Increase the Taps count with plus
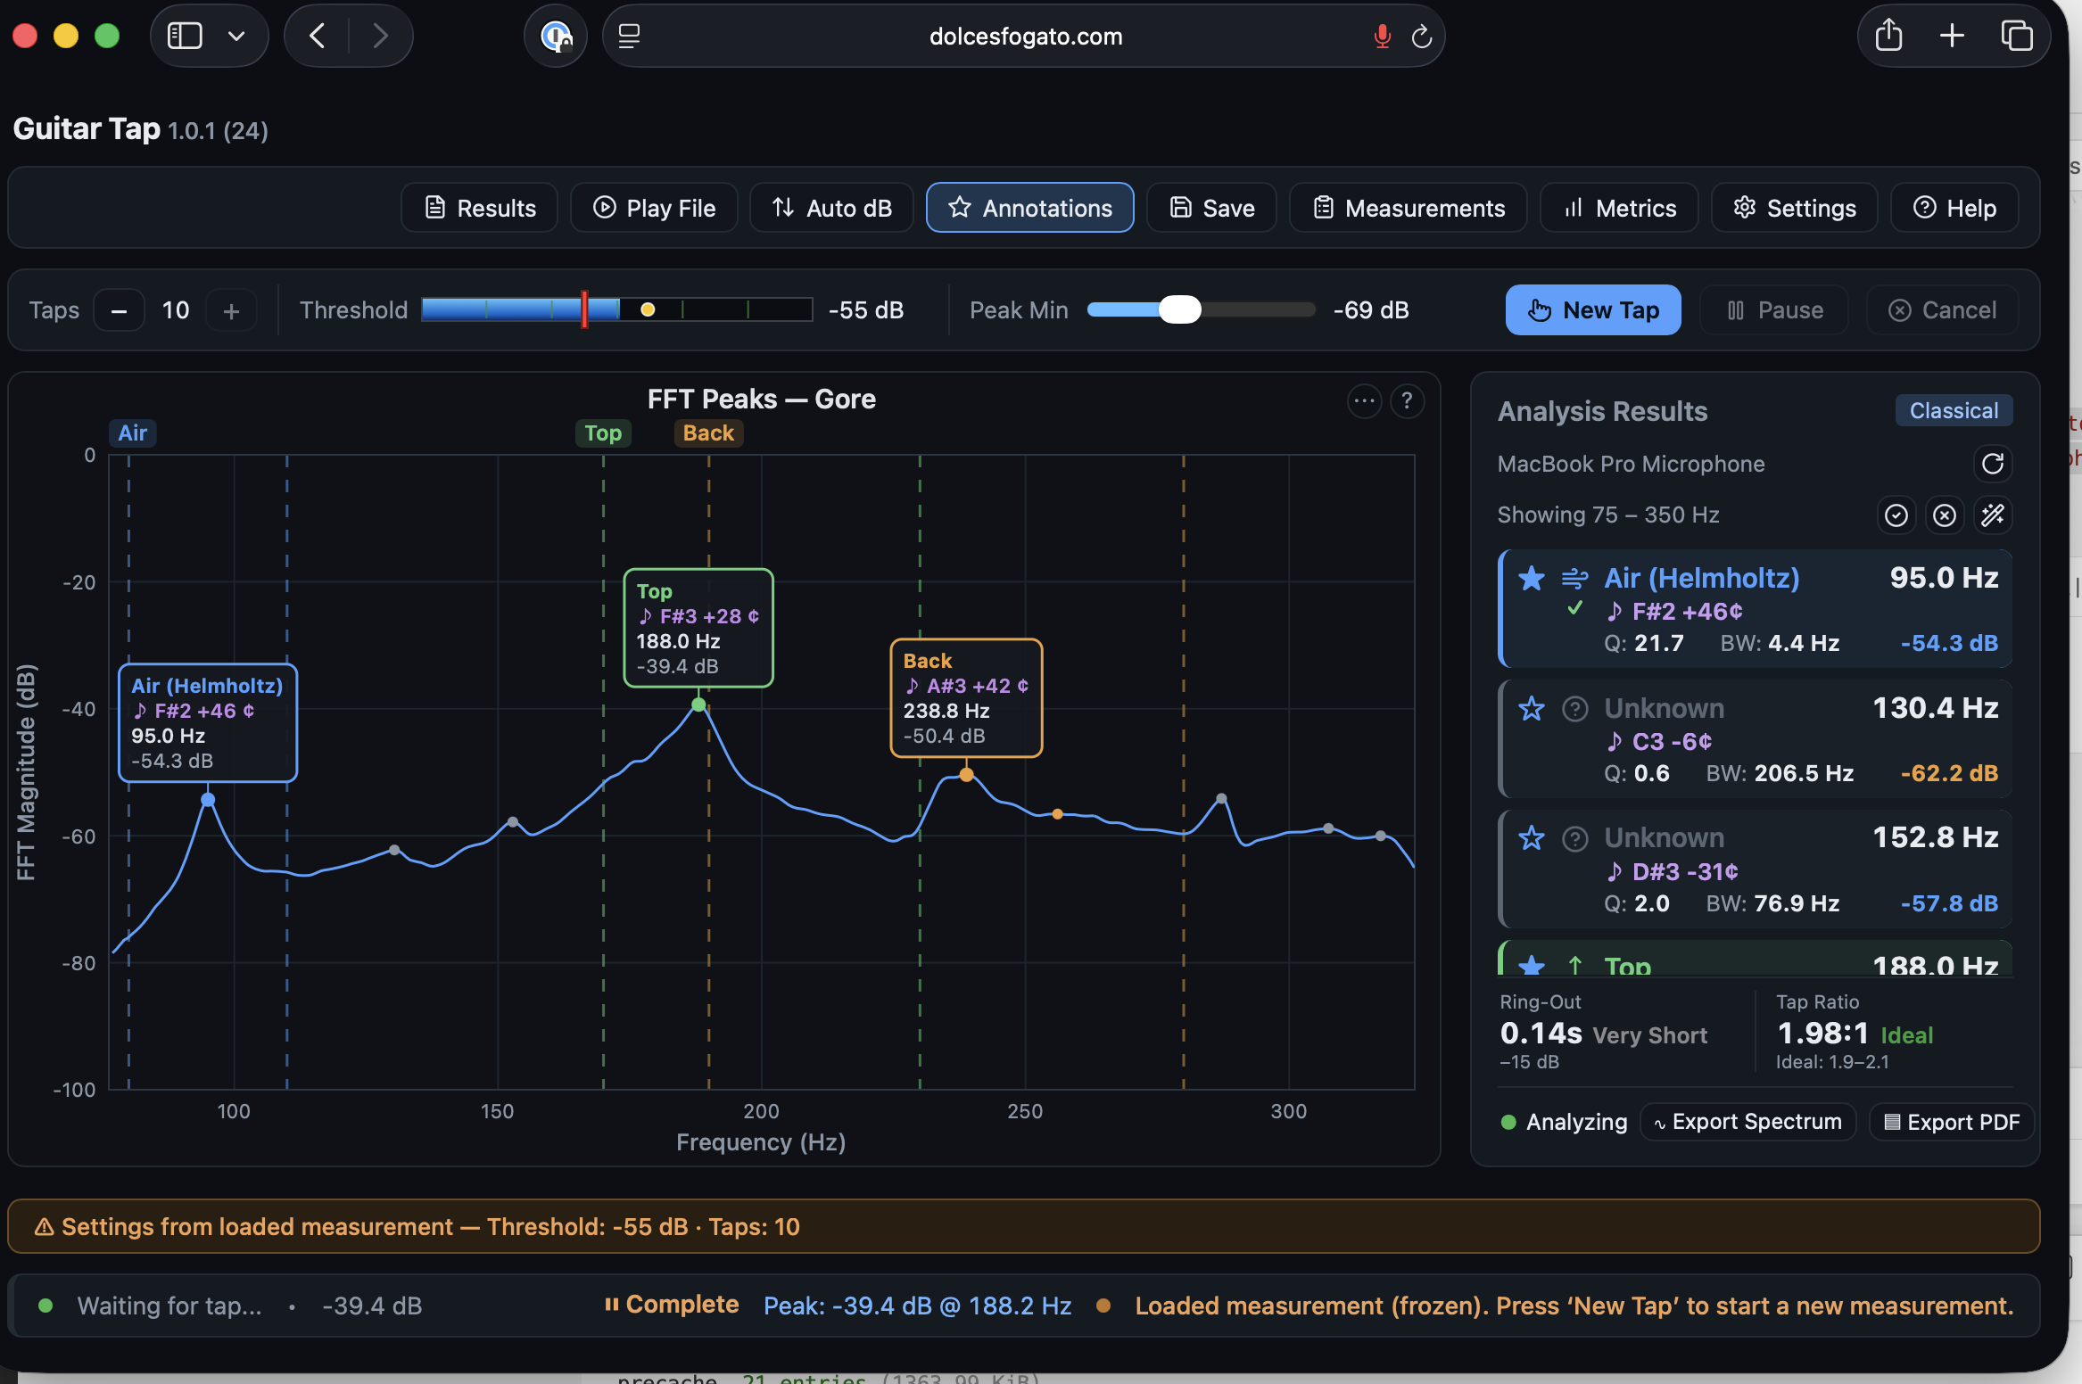Viewport: 2082px width, 1384px height. pos(232,310)
